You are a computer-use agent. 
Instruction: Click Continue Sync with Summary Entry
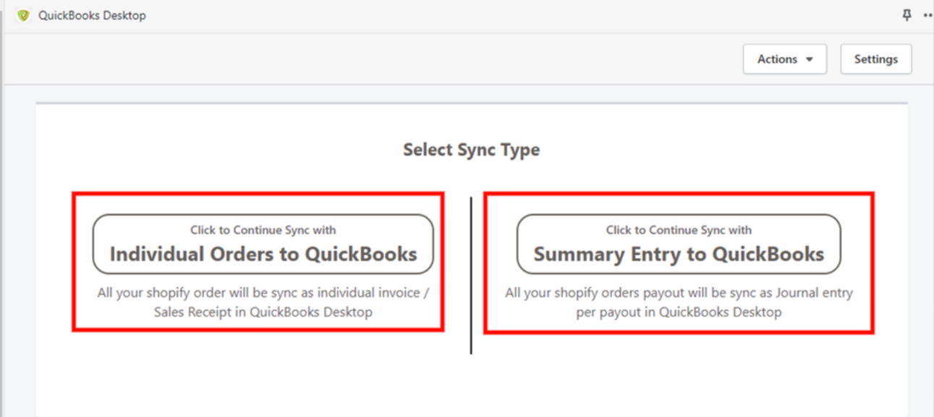click(678, 230)
